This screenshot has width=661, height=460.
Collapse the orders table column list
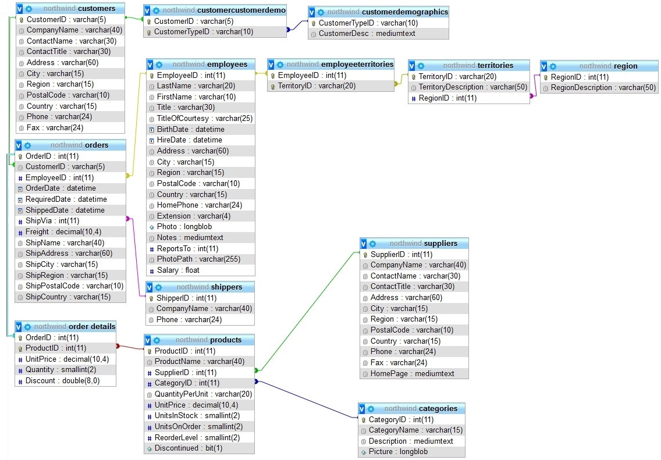pyautogui.click(x=18, y=145)
